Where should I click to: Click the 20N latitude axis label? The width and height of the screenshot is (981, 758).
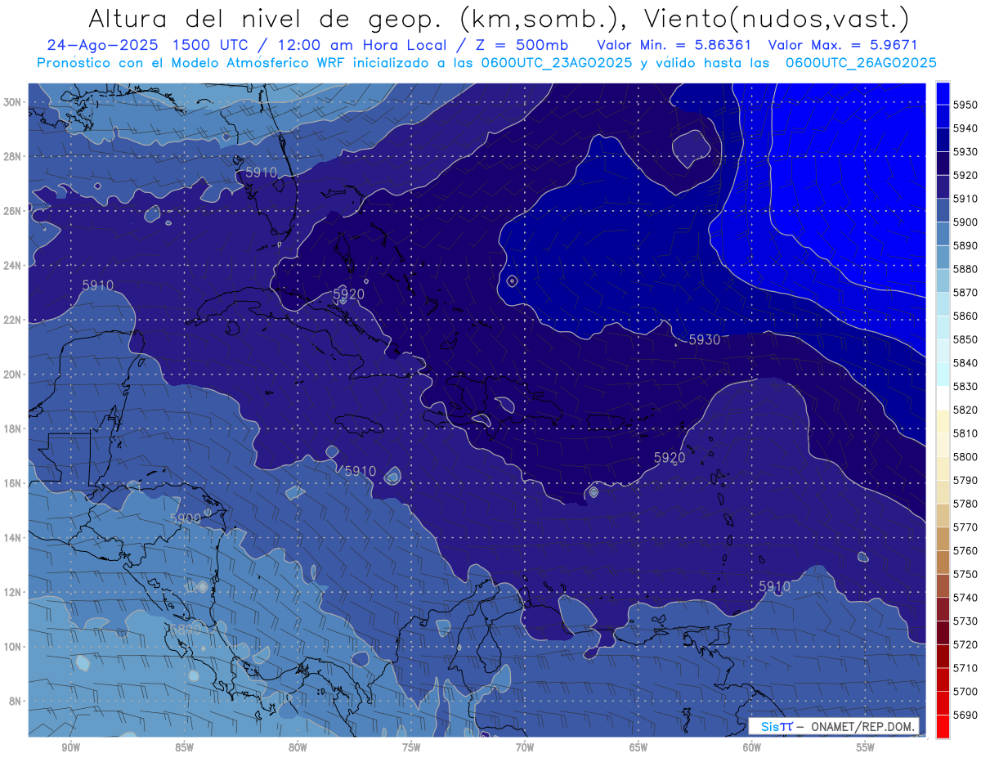point(12,375)
